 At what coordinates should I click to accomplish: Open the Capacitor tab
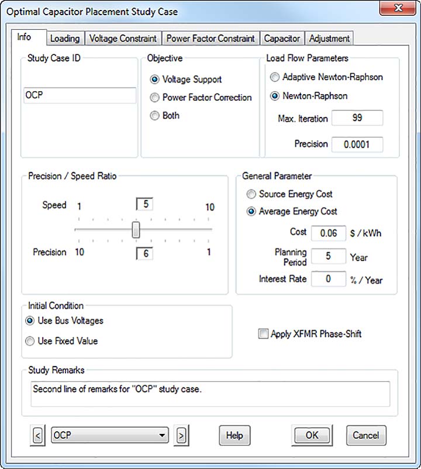(x=282, y=39)
